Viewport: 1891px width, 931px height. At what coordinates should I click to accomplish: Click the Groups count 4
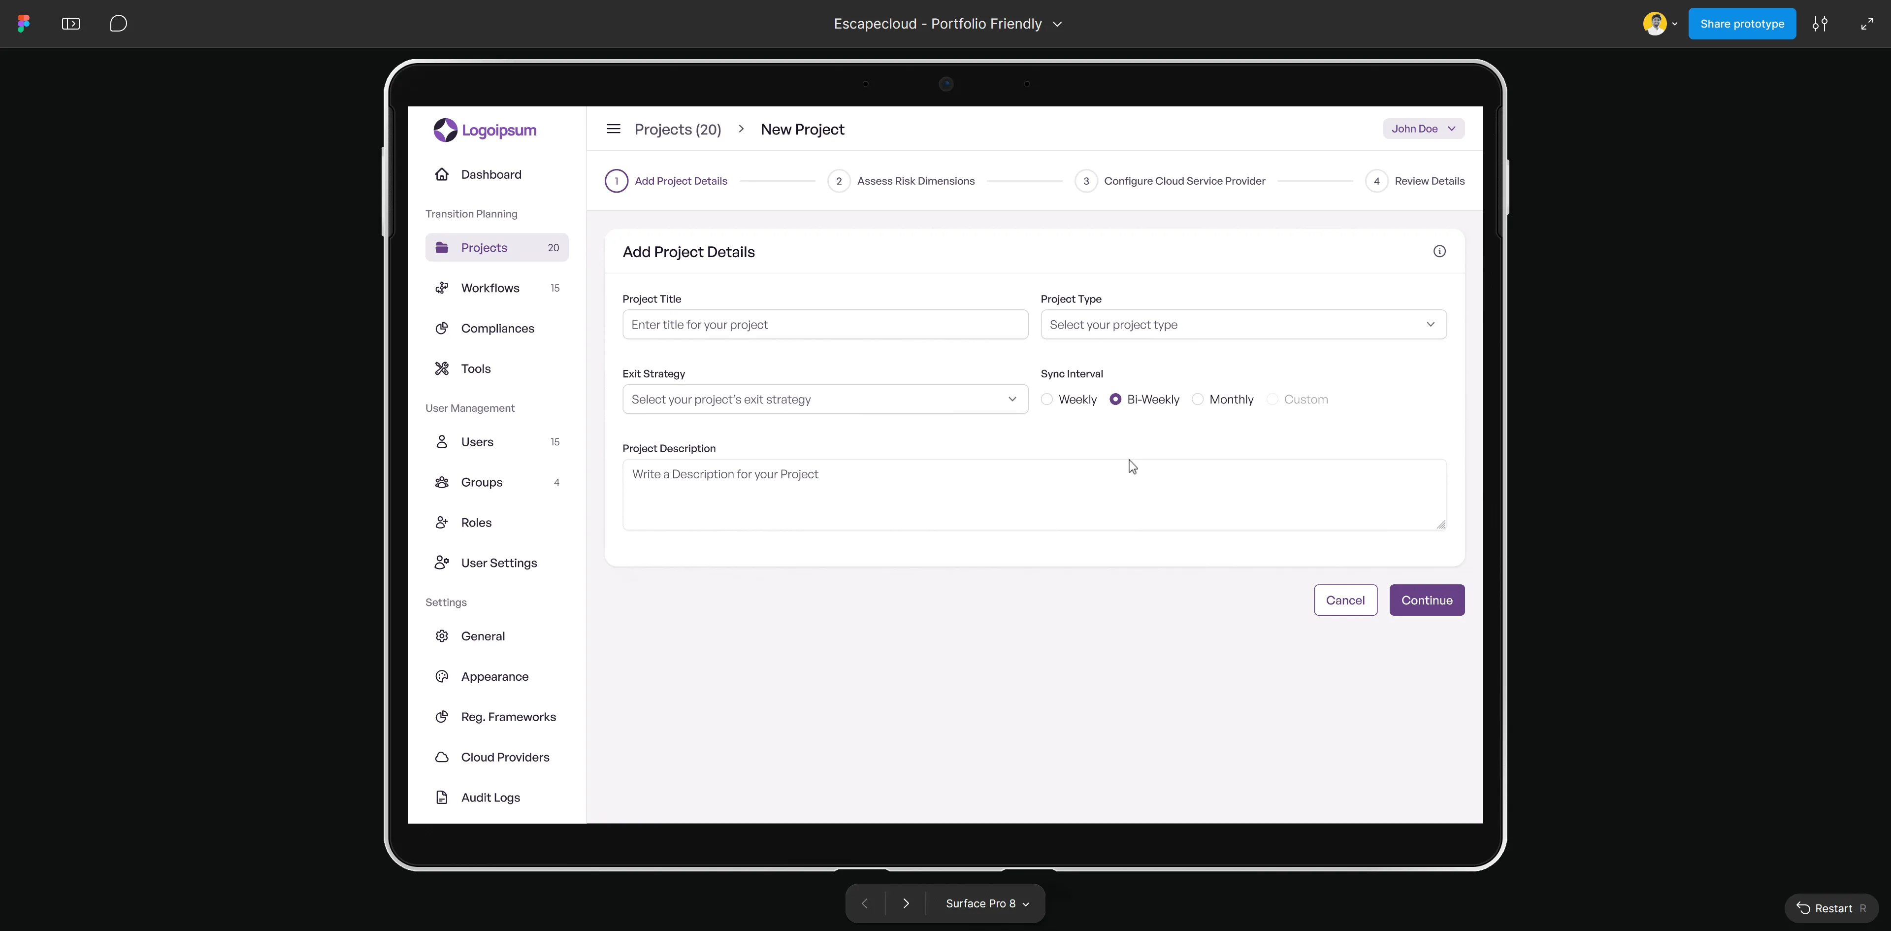[x=556, y=482]
